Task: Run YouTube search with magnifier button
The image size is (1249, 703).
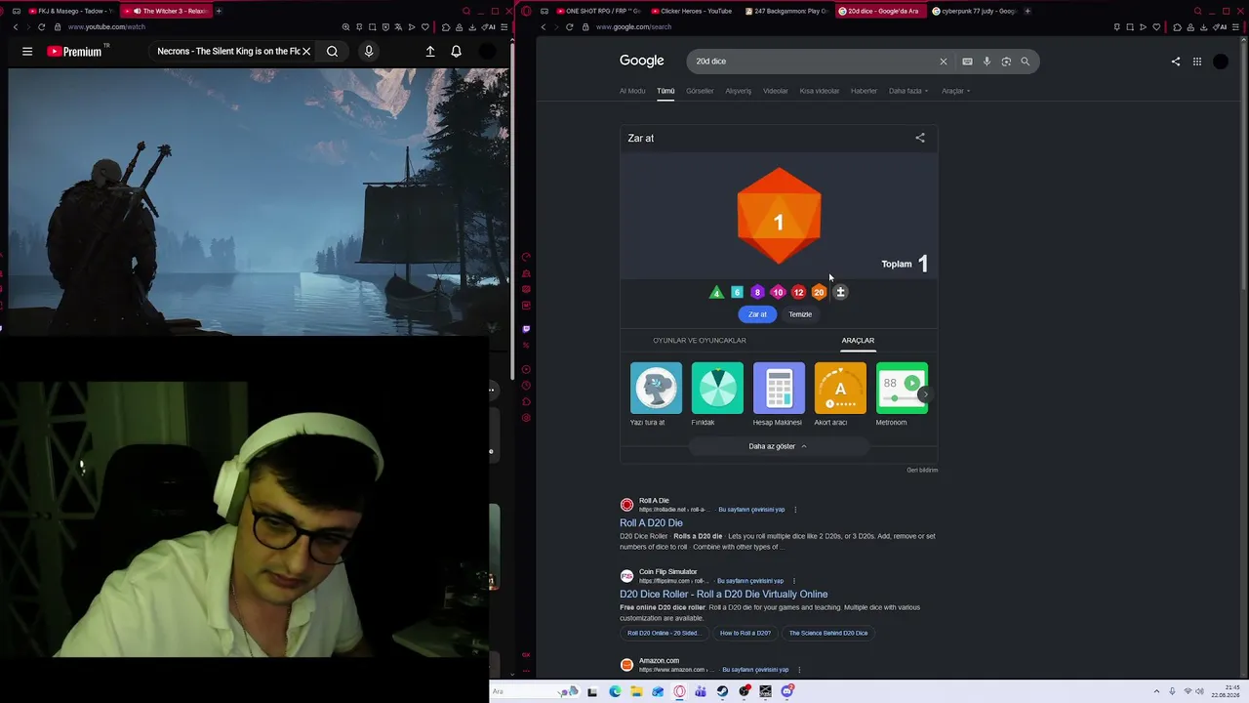Action: [x=333, y=51]
